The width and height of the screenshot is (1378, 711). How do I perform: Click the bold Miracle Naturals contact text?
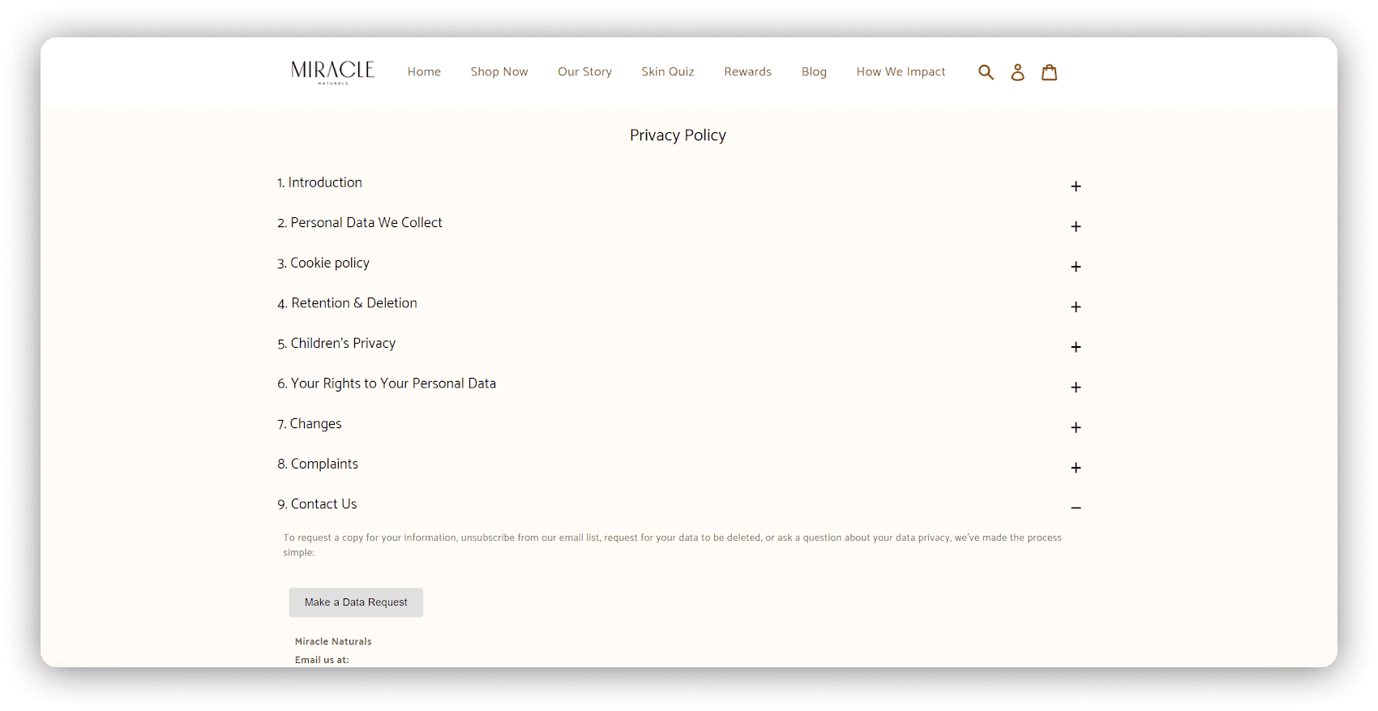333,641
